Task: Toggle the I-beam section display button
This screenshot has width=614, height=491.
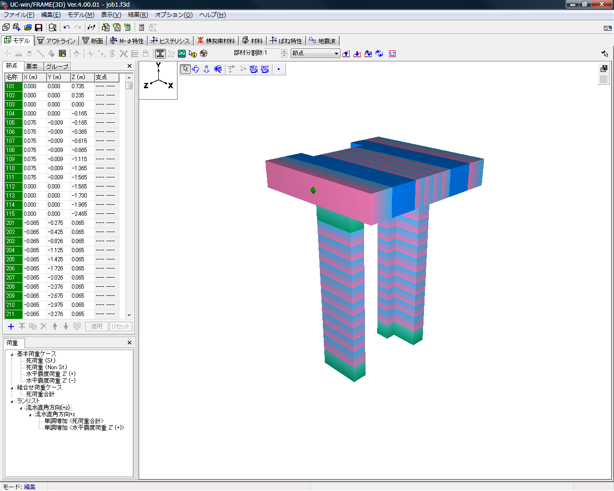Action: pyautogui.click(x=160, y=54)
